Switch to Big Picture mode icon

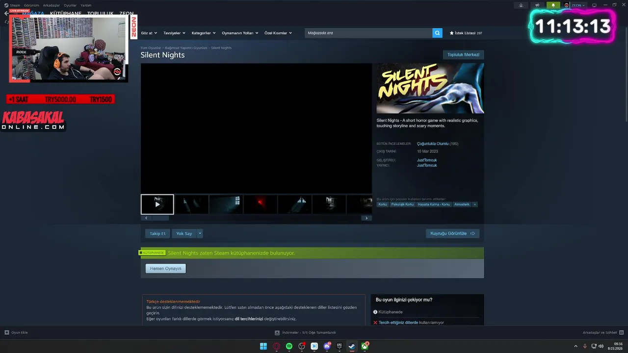(594, 5)
